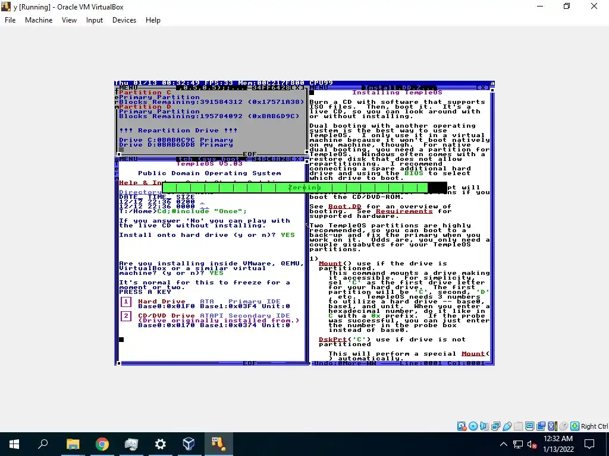Click the Partition D heading
Image resolution: width=609 pixels, height=456 pixels.
[x=145, y=107]
